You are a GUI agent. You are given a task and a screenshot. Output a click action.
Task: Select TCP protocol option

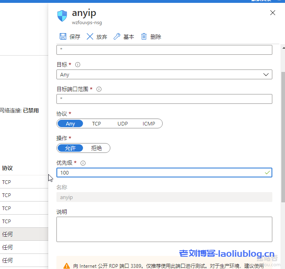[x=96, y=123]
